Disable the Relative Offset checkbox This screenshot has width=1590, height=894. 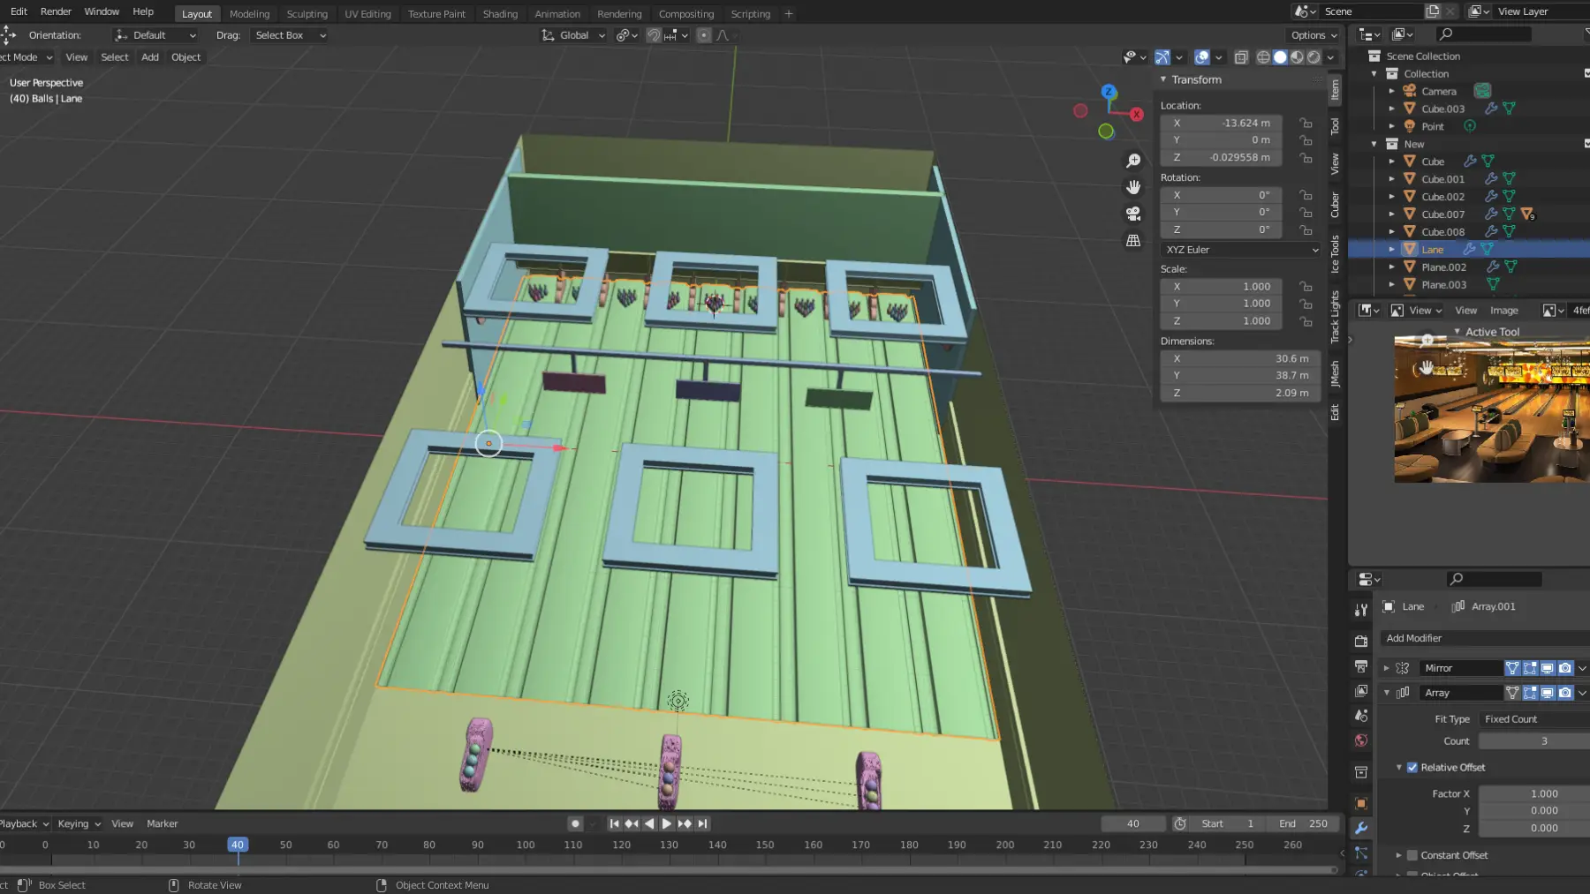click(x=1412, y=767)
